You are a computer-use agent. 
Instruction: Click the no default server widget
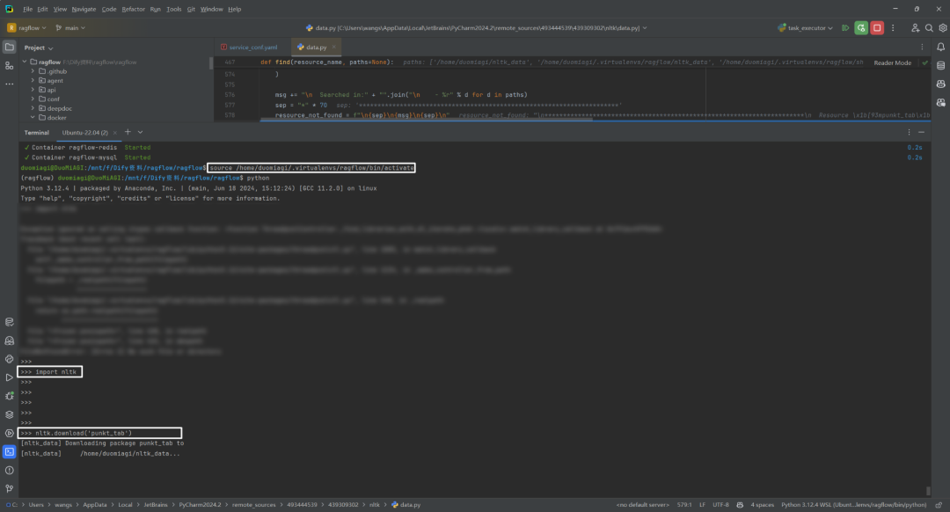click(x=643, y=505)
